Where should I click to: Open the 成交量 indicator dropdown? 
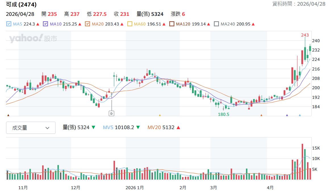31,128
